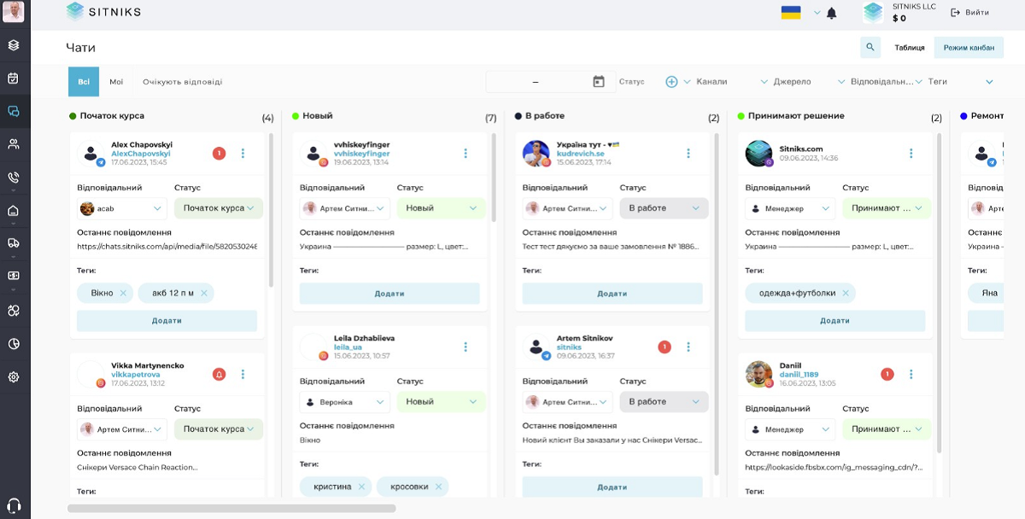
Task: Open the three-dot menu for Україна тут
Action: 688,154
